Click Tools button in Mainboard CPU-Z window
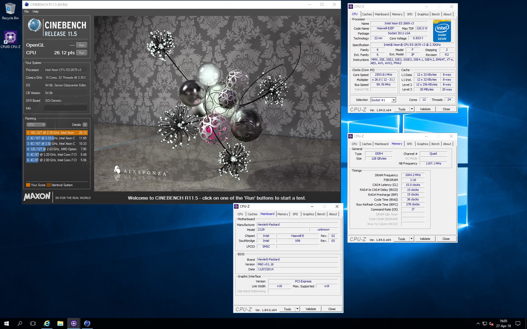 pyautogui.click(x=287, y=309)
